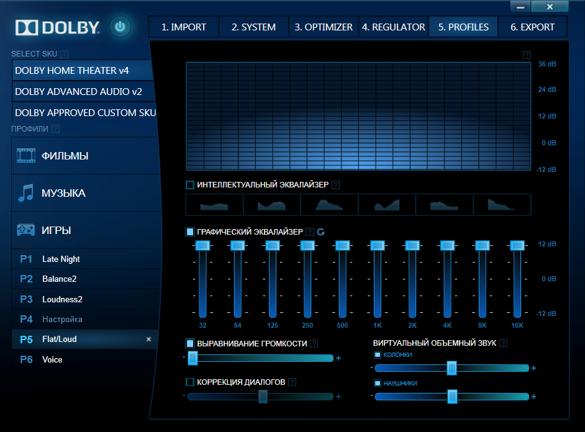Image resolution: width=585 pixels, height=432 pixels.
Task: Choose the ИГРЫ profile
Action: (x=86, y=230)
